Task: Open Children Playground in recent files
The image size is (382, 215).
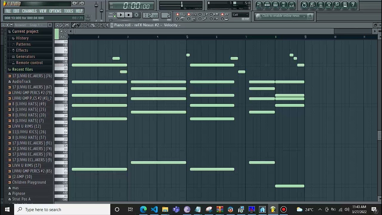Action: click(x=29, y=182)
